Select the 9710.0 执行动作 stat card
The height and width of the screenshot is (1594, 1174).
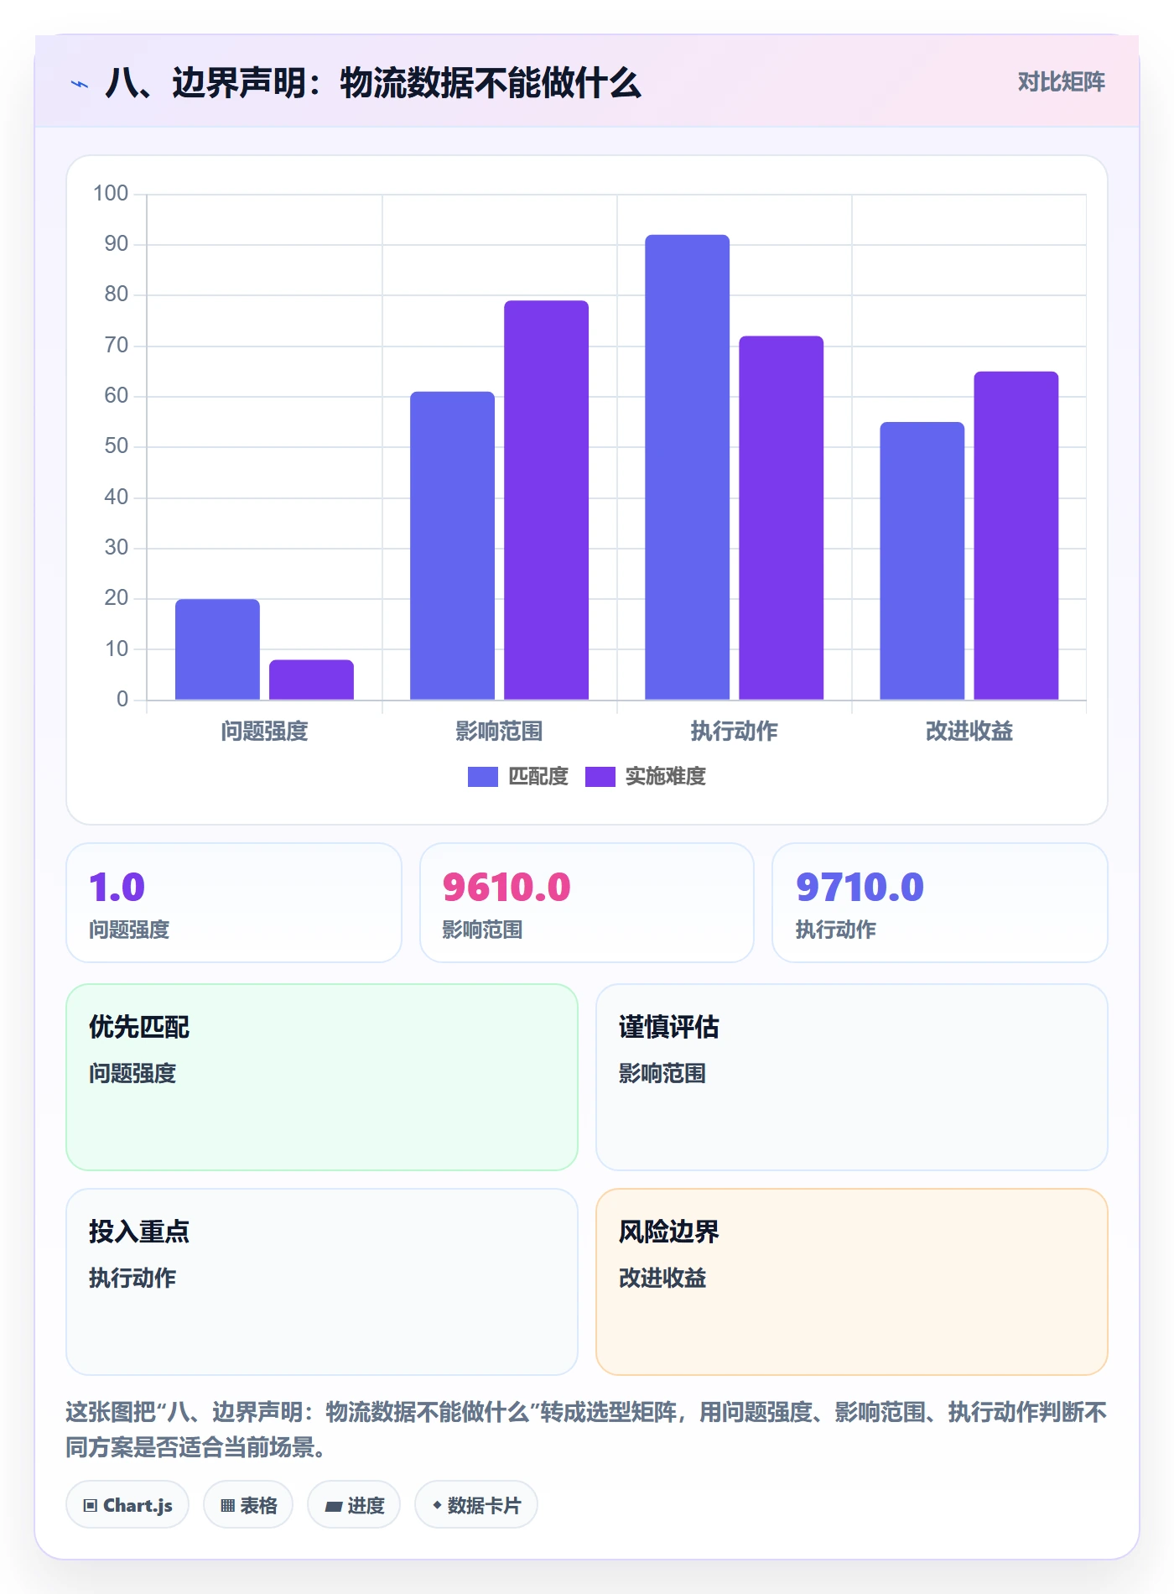940,903
